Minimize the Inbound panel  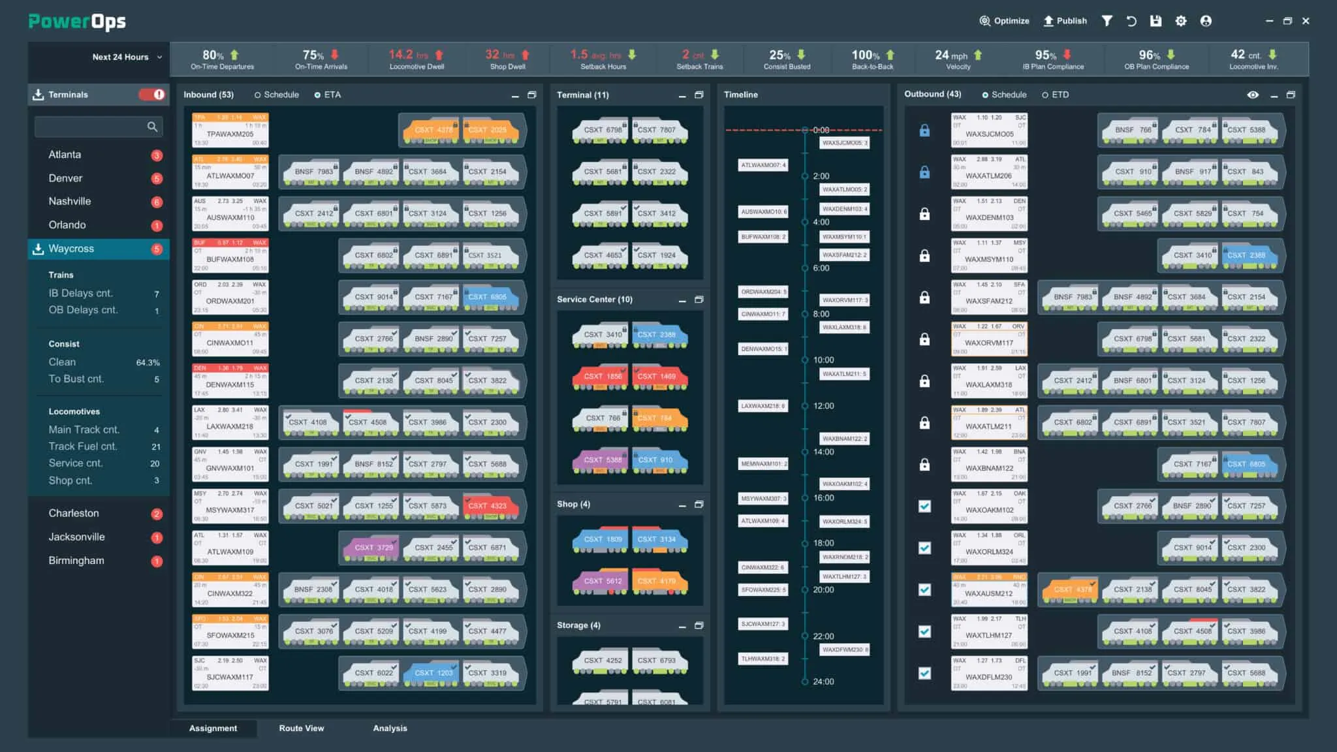click(x=515, y=95)
